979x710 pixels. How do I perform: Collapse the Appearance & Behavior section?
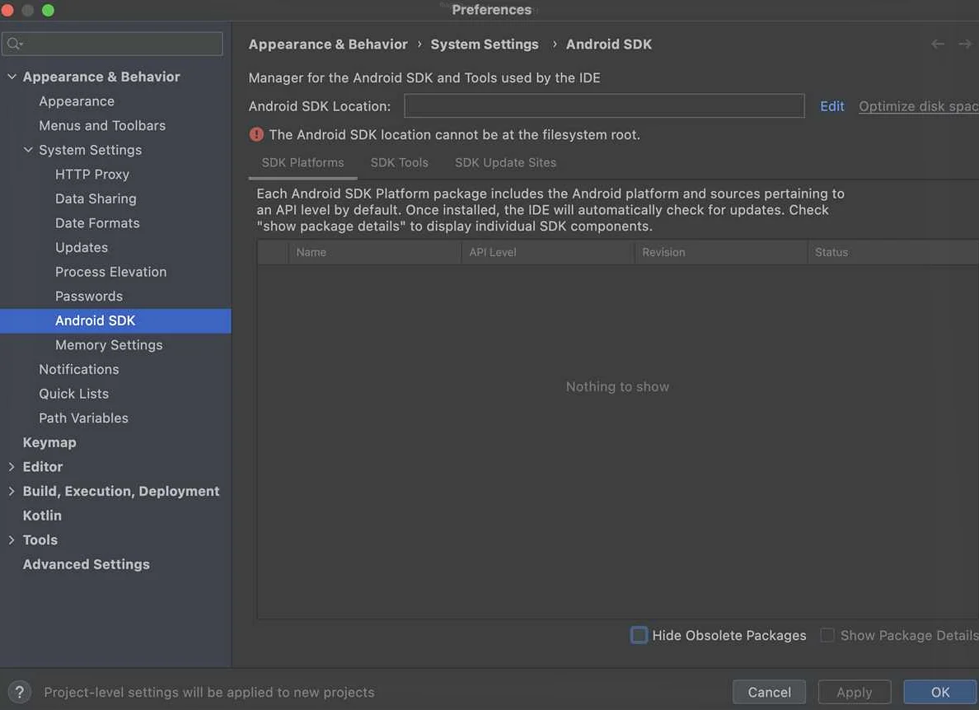(x=12, y=77)
